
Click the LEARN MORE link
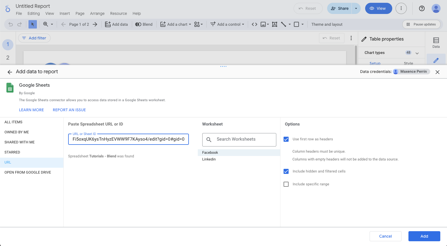[31, 110]
